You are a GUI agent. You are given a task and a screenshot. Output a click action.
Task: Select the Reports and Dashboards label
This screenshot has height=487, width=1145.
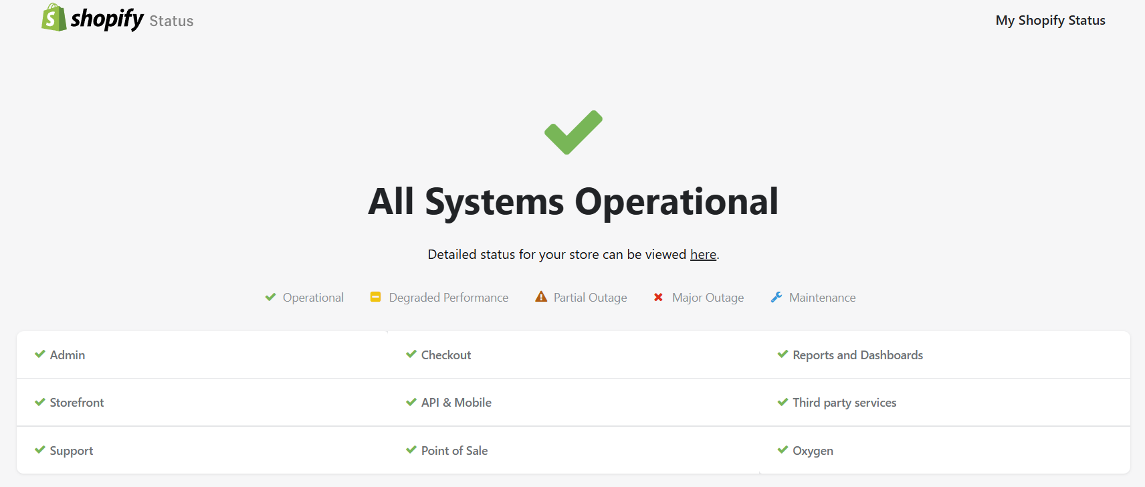(x=857, y=355)
